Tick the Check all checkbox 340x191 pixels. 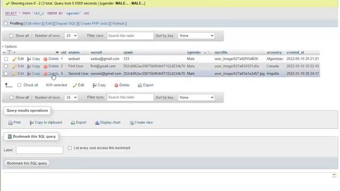(x=19, y=85)
